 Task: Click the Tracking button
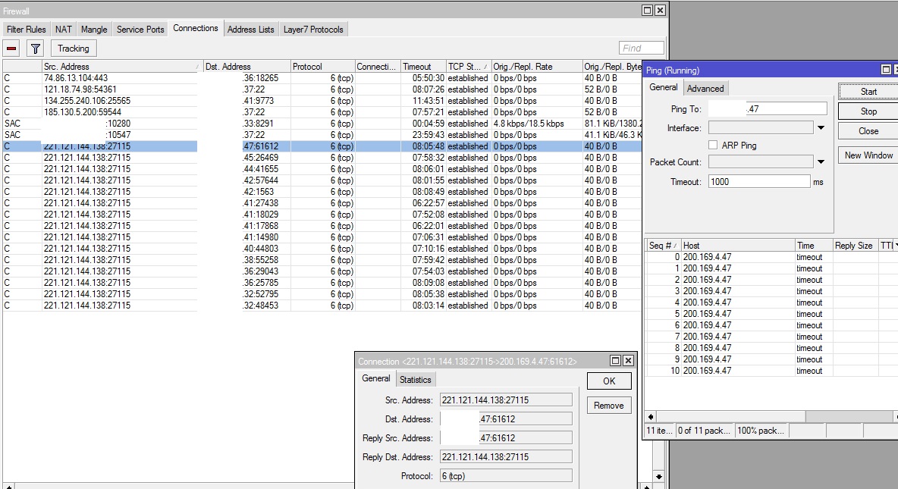pyautogui.click(x=74, y=49)
